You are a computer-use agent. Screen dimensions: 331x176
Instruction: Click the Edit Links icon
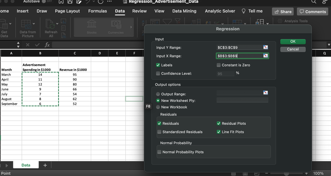coord(63,35)
